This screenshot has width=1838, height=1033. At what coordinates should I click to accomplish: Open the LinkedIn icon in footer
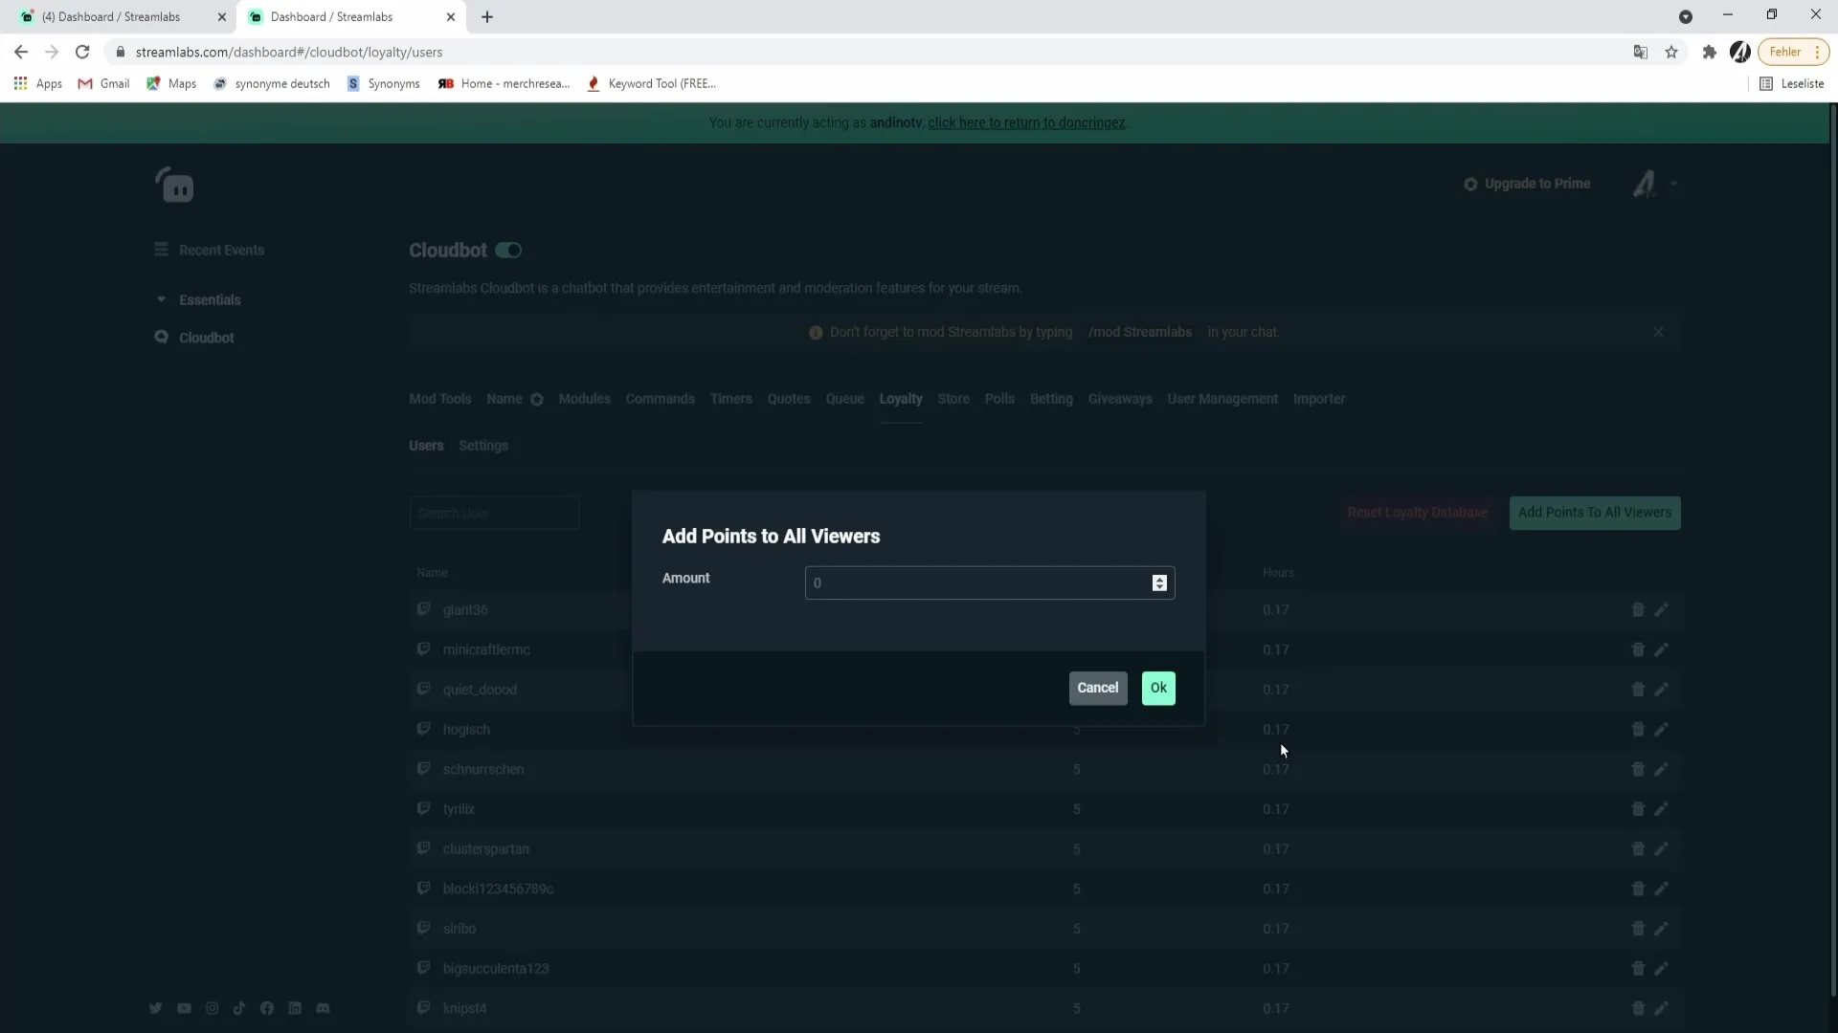coord(295,1008)
